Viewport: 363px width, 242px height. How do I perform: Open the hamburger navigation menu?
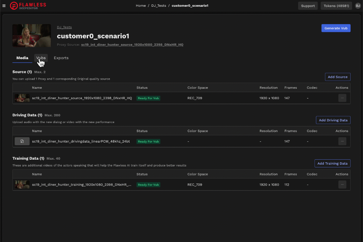point(4,6)
